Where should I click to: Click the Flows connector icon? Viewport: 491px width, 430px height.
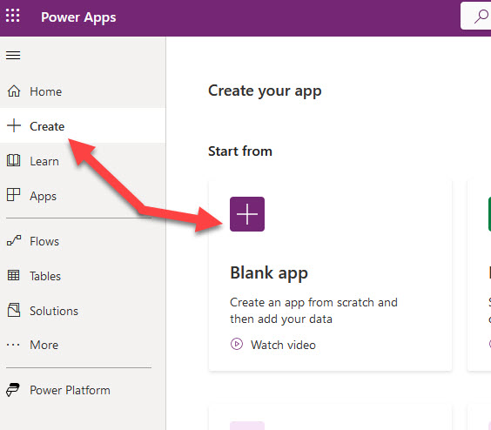click(14, 241)
